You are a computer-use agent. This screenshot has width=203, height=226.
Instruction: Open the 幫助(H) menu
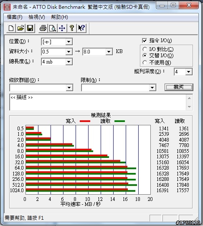click(x=59, y=17)
